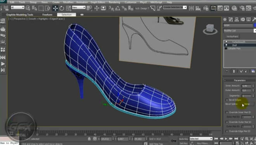Select the Move transform tool
The image size is (256, 145).
(x=55, y=8)
